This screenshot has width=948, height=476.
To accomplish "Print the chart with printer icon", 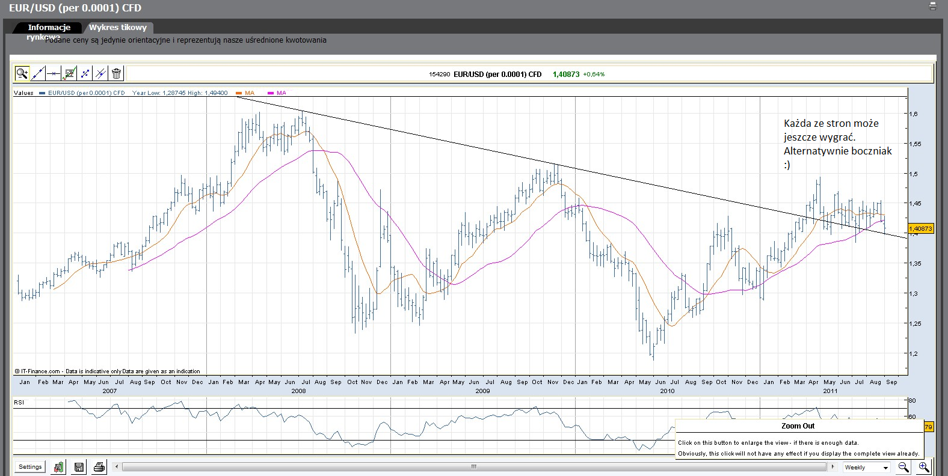I will click(99, 467).
